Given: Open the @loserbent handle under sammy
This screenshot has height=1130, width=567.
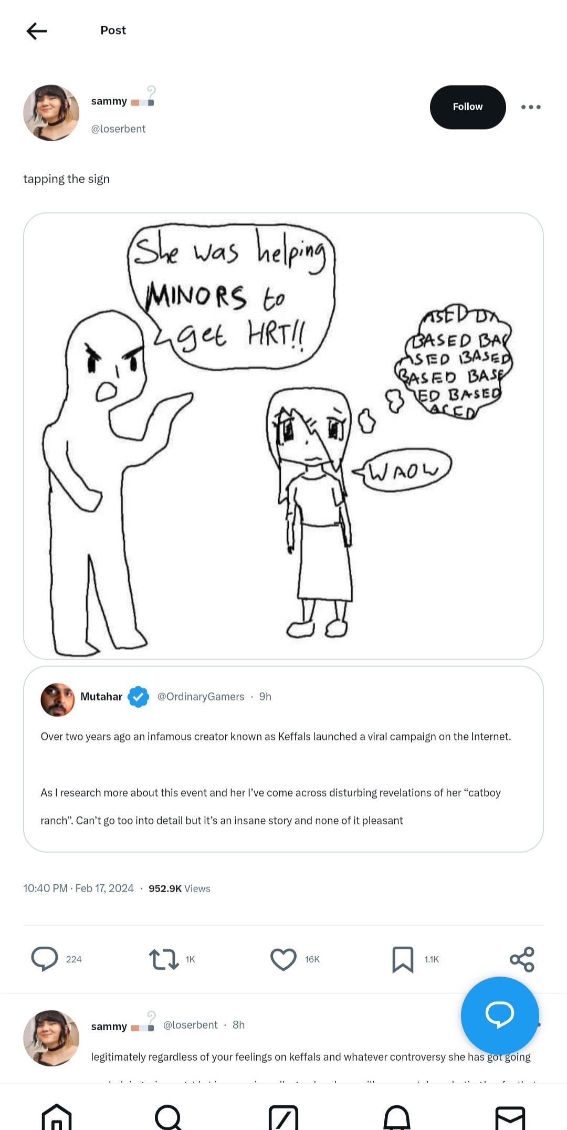Looking at the screenshot, I should tap(118, 129).
